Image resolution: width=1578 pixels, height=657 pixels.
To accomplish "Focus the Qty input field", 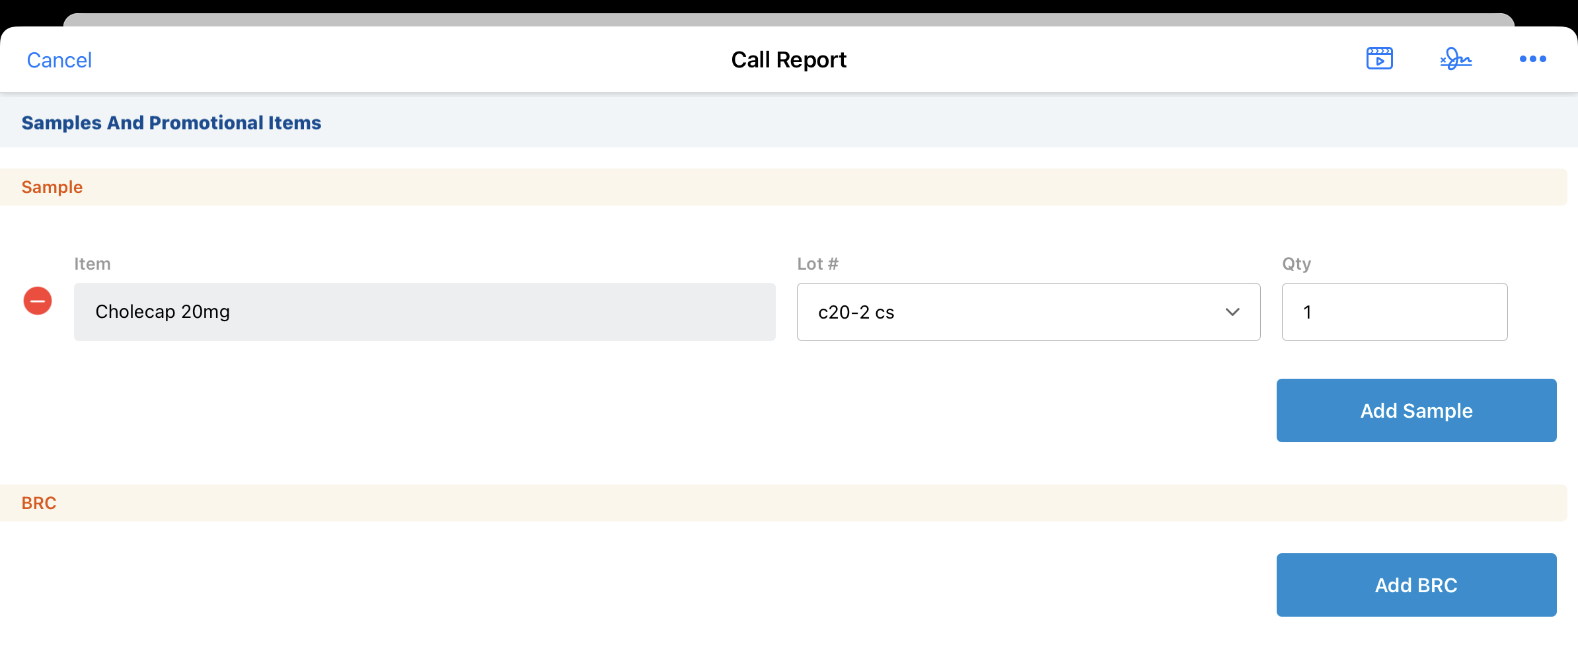I will click(1394, 312).
